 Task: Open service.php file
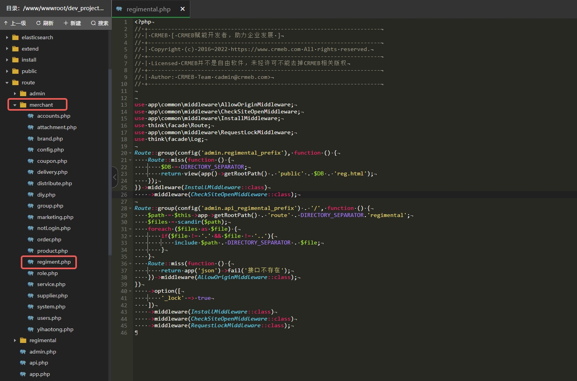[51, 284]
